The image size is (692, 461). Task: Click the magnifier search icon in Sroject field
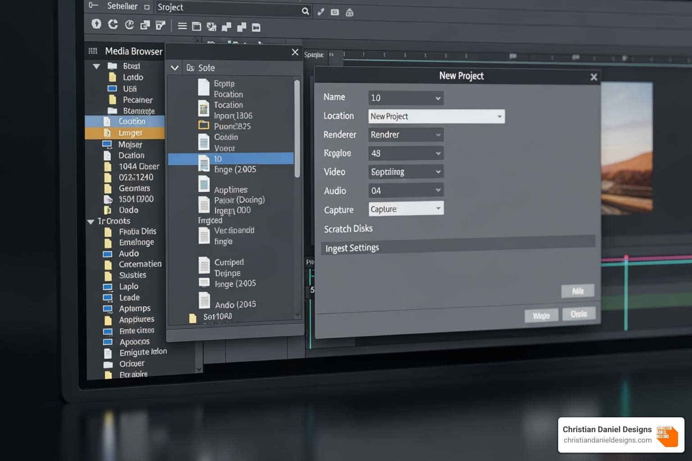click(x=305, y=11)
